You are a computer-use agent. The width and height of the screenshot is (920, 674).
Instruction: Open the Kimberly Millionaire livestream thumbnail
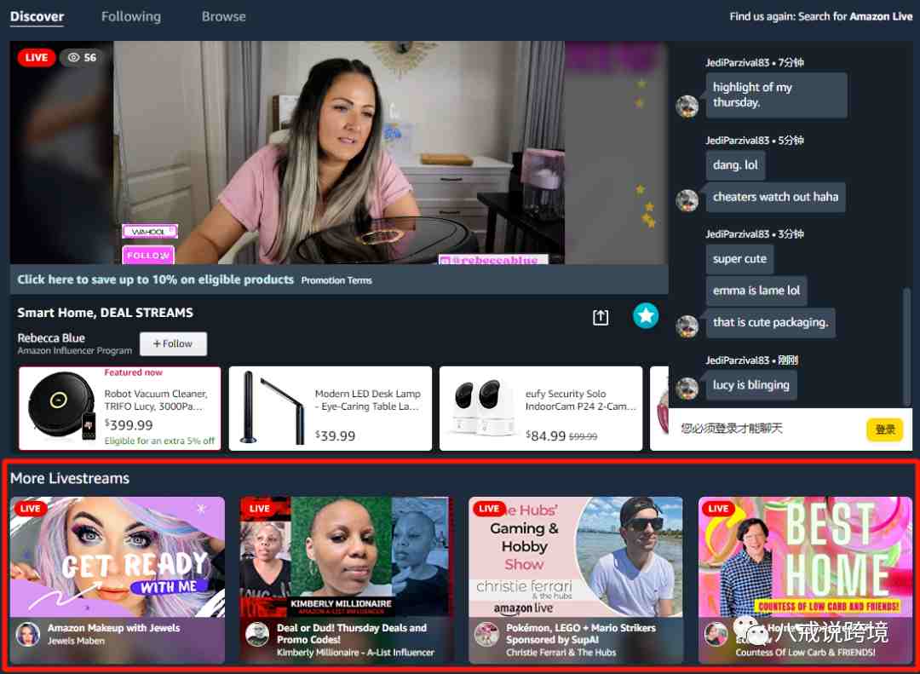(x=347, y=557)
